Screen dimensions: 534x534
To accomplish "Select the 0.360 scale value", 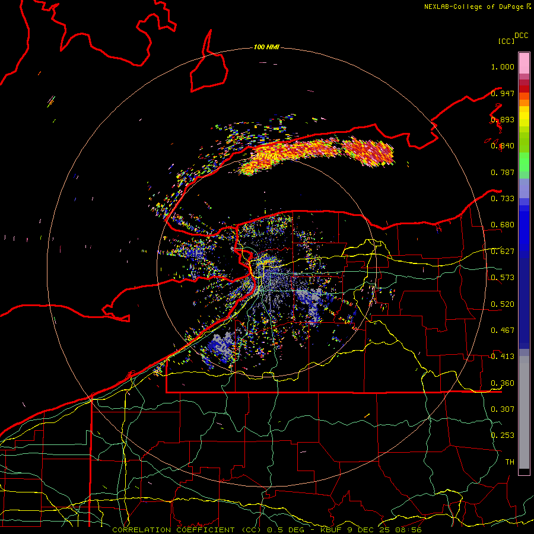I will coord(503,383).
